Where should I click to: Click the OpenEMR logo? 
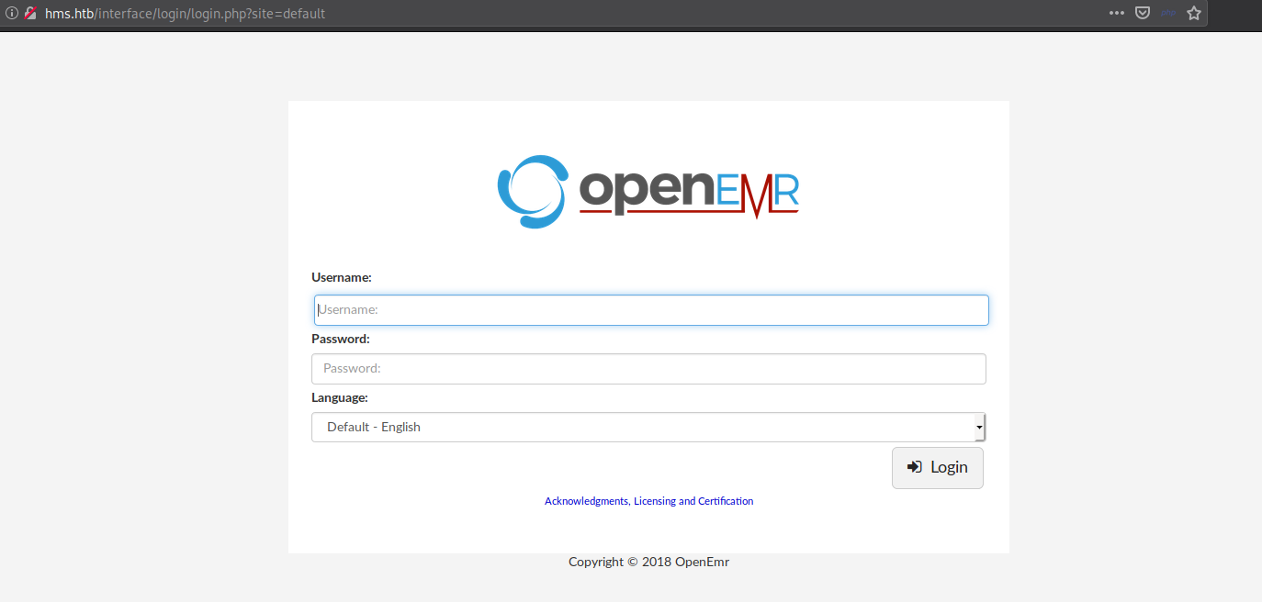(x=648, y=191)
